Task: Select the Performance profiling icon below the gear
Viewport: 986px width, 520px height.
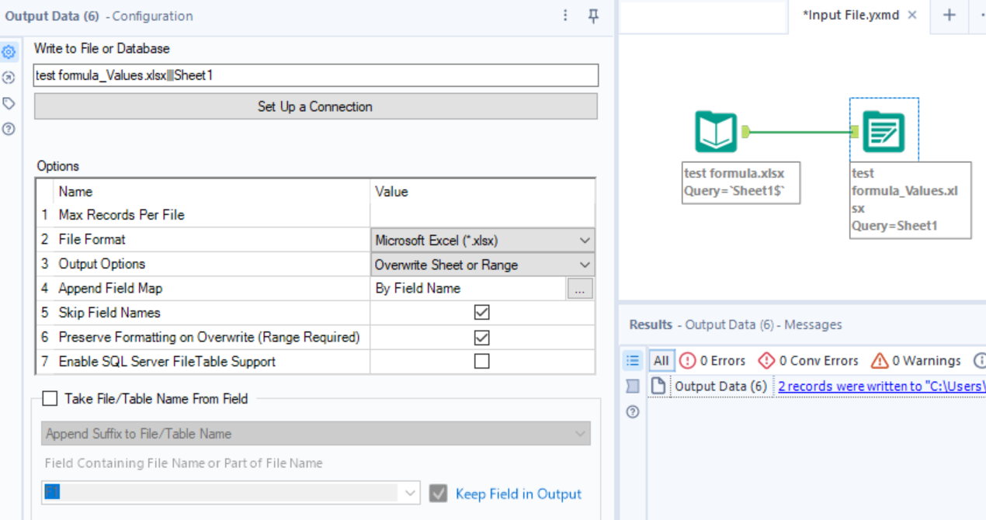Action: 10,77
